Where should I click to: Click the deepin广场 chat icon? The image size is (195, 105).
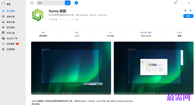[x=3, y=38]
